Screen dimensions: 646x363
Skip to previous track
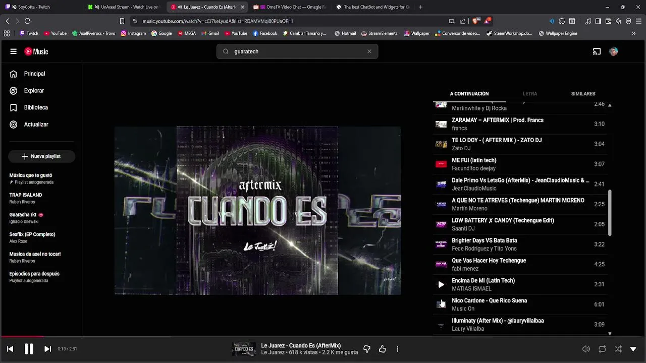coord(10,349)
